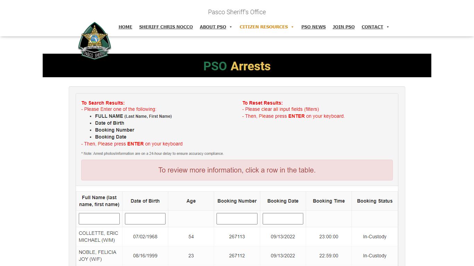Click booking number 267112

(x=237, y=256)
